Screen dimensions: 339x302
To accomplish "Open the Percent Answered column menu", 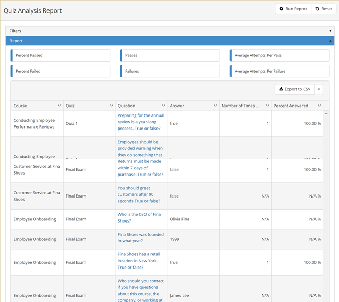I will 319,106.
